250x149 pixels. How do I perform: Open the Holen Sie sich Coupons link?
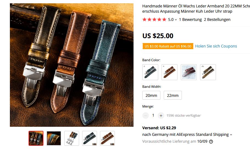[216, 46]
